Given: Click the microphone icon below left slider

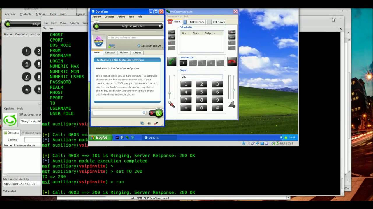Looking at the screenshot, I should click(x=172, y=105).
